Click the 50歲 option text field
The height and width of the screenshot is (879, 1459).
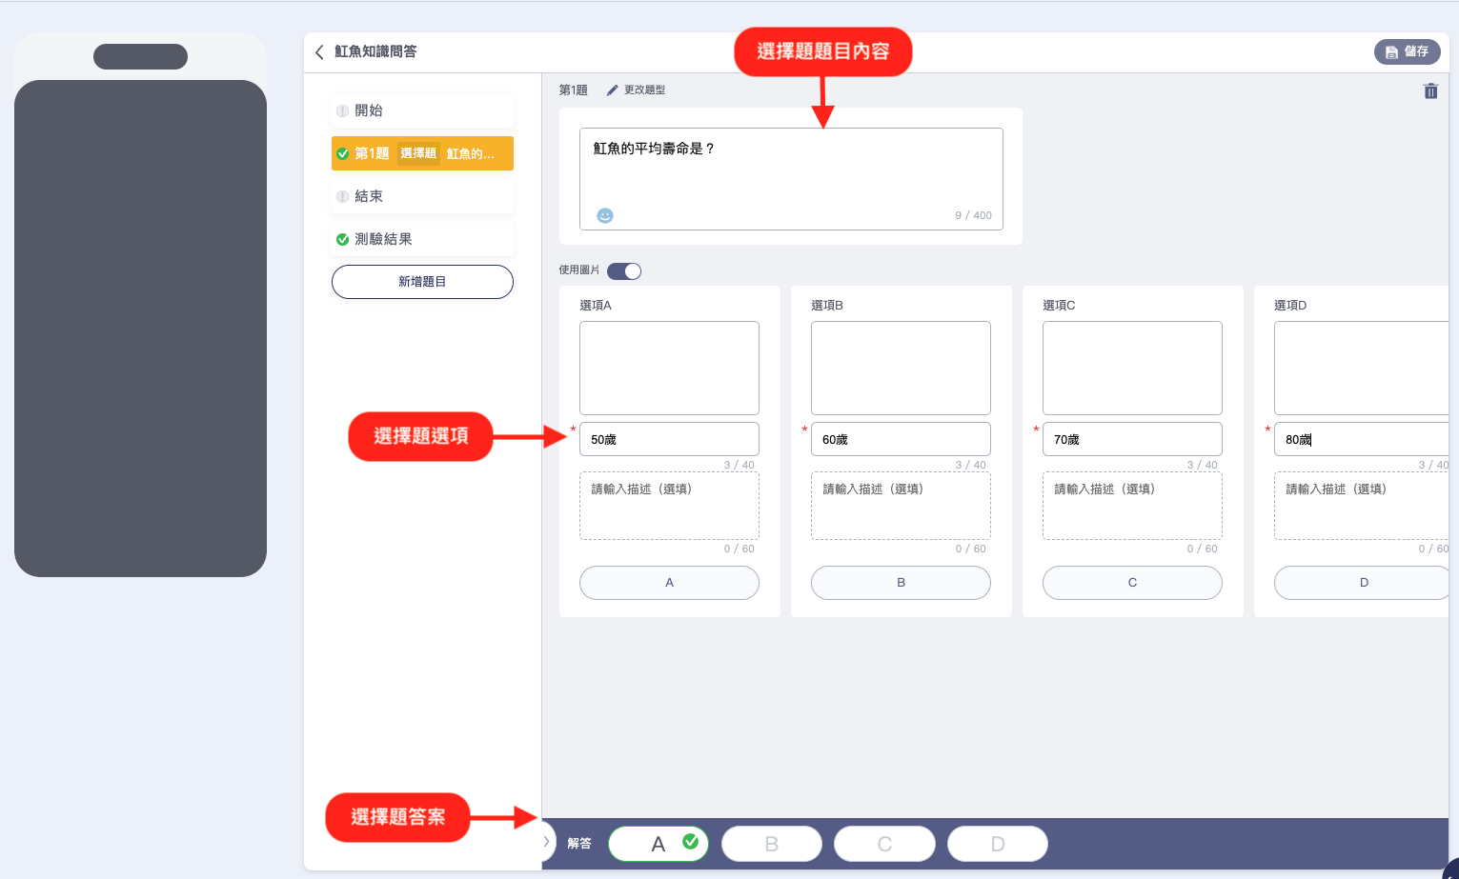(x=669, y=439)
